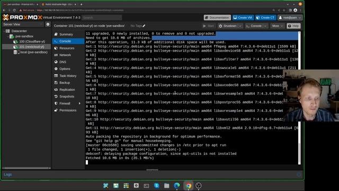This screenshot has width=339, height=191.
Task: Select Datacenter in the tree
Action: [x=19, y=31]
